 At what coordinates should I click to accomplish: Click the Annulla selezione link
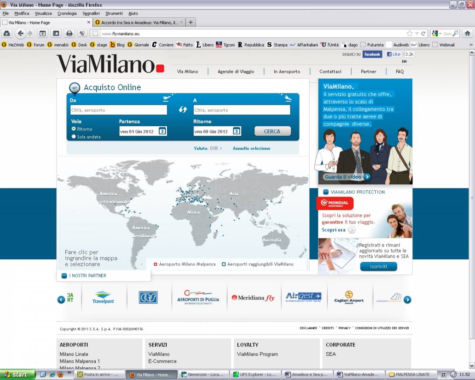(x=252, y=148)
